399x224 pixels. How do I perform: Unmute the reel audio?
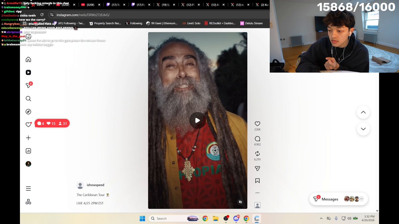click(240, 202)
